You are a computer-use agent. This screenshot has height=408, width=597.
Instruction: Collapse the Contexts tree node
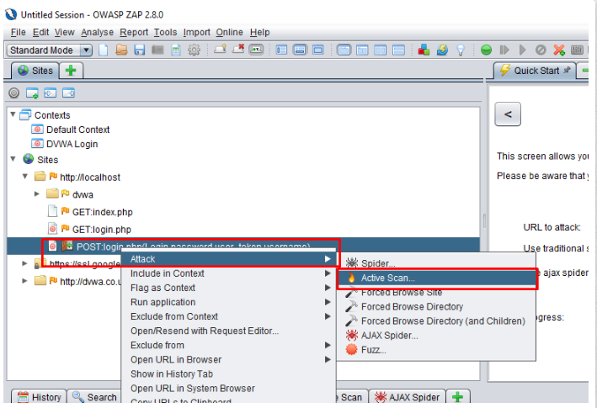[x=13, y=114]
